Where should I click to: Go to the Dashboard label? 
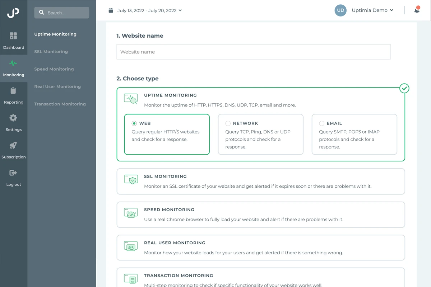[14, 47]
